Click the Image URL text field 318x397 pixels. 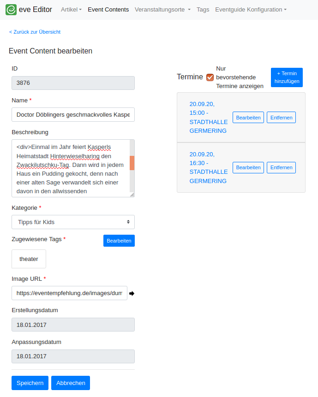(69, 293)
